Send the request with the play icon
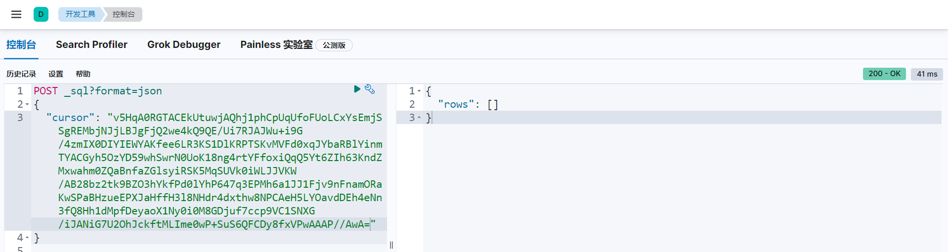Image resolution: width=948 pixels, height=252 pixels. (357, 89)
